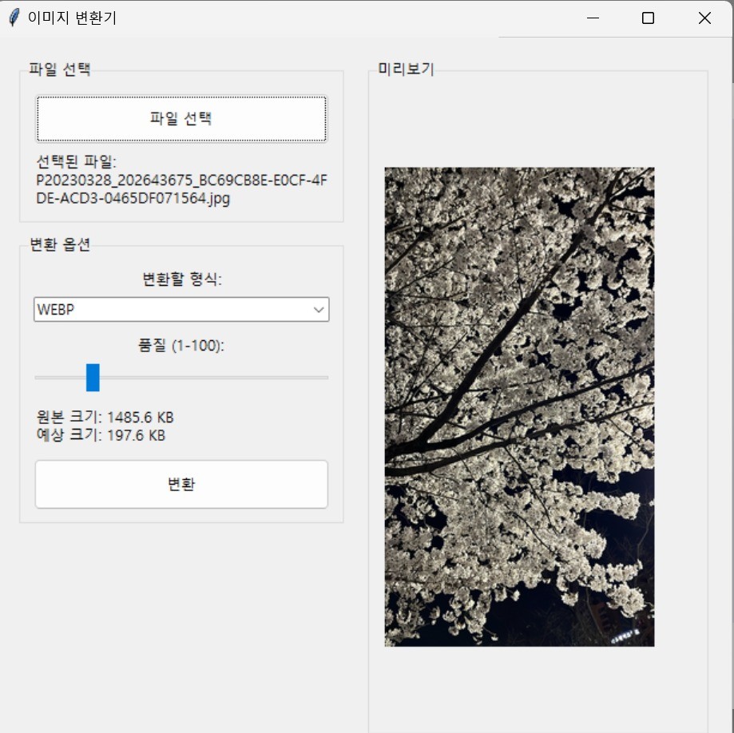
Task: Click the feather app icon in title bar
Action: (14, 18)
